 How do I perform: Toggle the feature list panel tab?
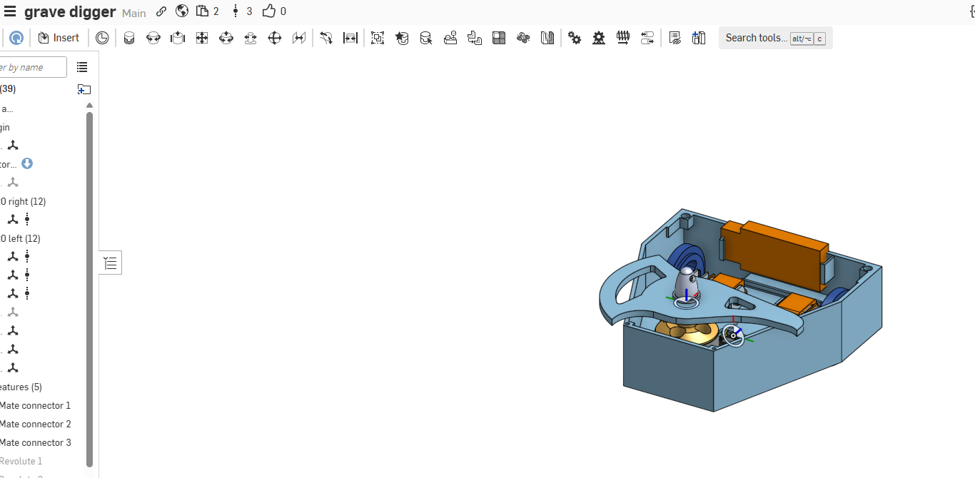[x=110, y=263]
